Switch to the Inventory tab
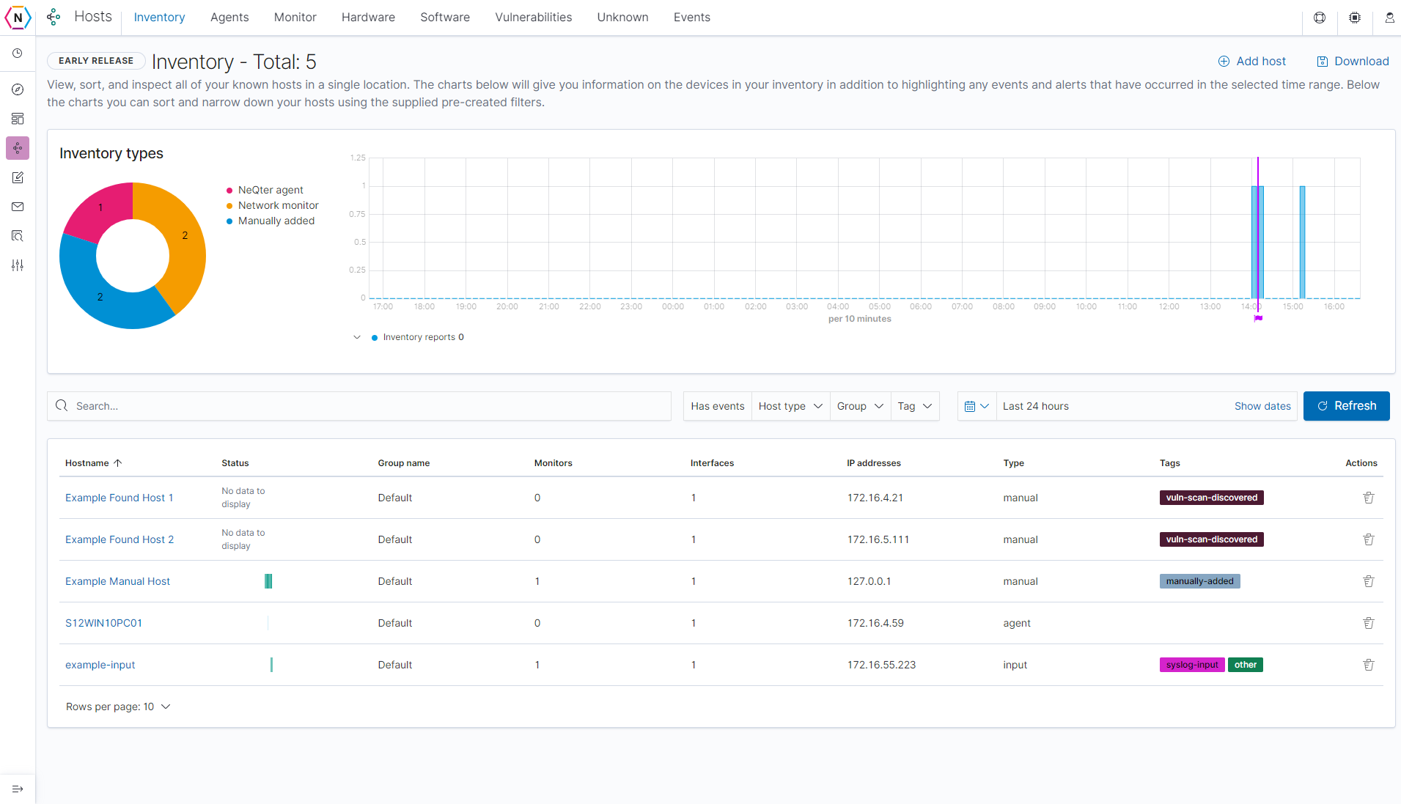Image resolution: width=1401 pixels, height=804 pixels. pyautogui.click(x=159, y=18)
